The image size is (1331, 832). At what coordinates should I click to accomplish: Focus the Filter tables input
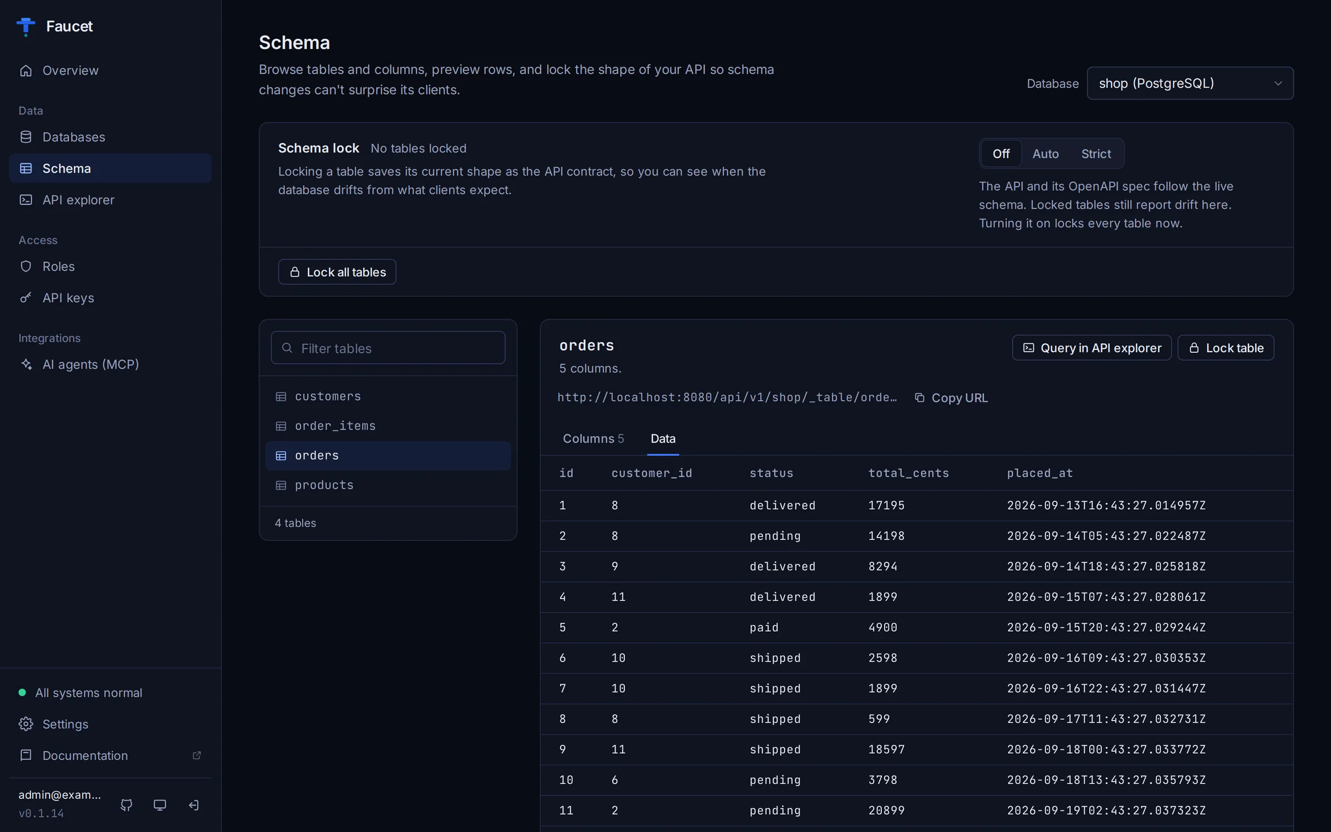[388, 348]
